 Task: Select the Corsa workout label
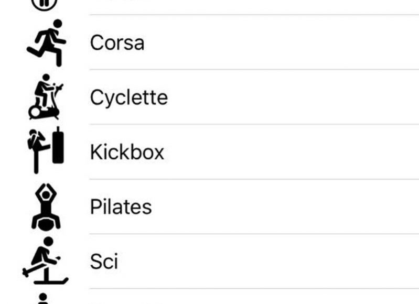tap(117, 43)
